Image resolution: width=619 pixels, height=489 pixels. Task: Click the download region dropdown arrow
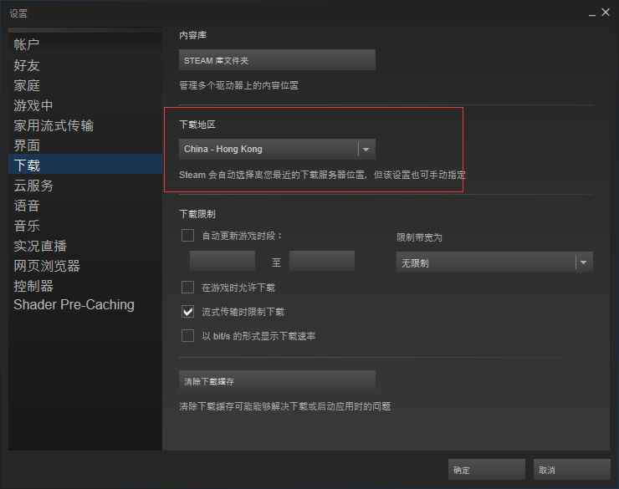coord(366,150)
